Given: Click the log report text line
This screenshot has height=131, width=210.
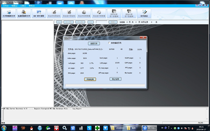Looking at the screenshot, I should pos(42,109).
